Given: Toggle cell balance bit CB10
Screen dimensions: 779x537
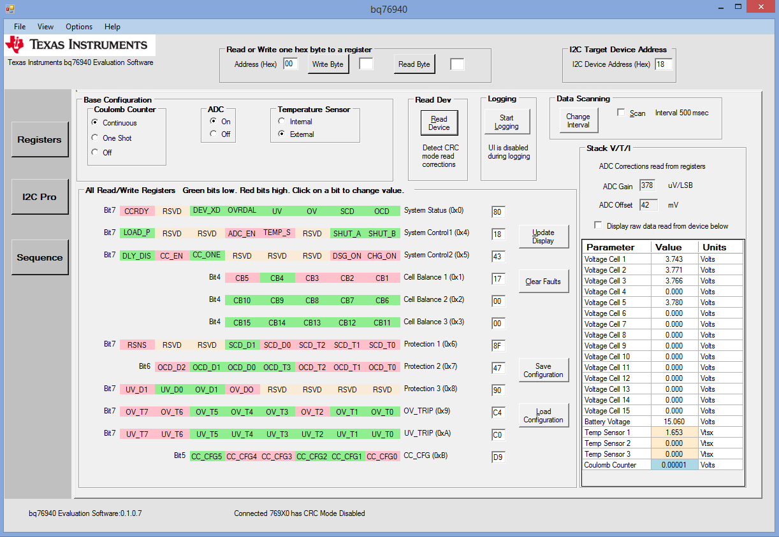Looking at the screenshot, I should click(x=242, y=300).
